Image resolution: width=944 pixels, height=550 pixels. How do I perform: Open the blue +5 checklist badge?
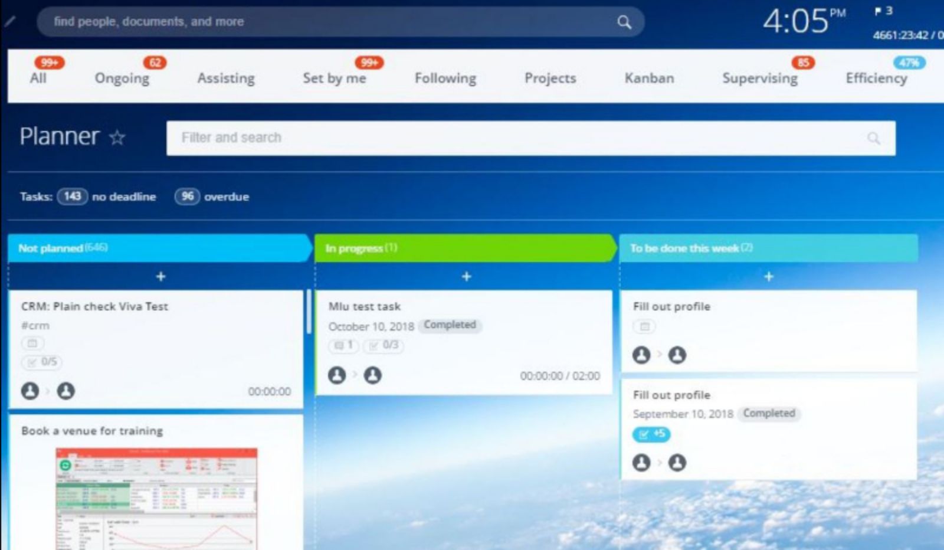tap(651, 434)
